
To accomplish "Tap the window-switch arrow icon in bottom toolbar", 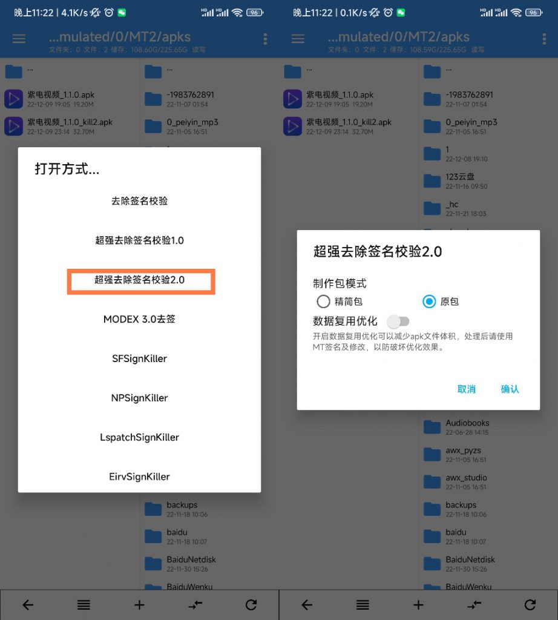I will click(195, 604).
